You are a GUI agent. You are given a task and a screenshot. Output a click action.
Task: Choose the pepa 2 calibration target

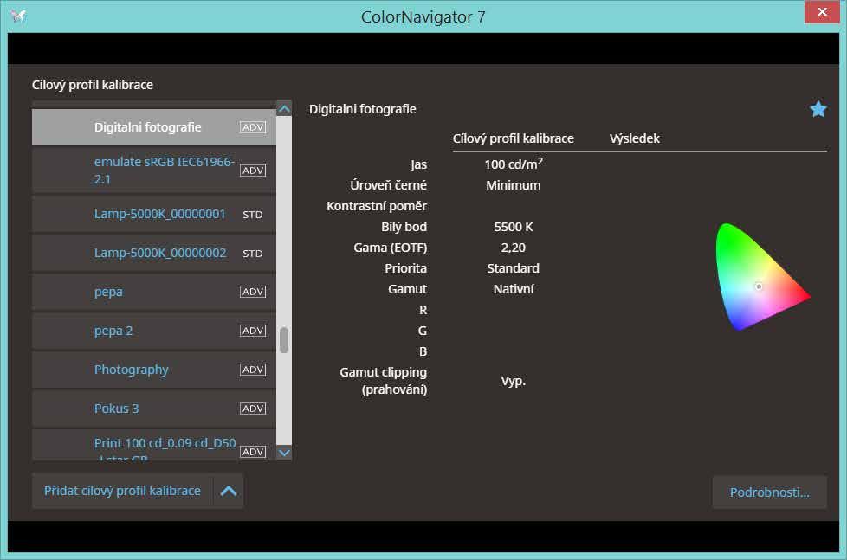coord(154,331)
